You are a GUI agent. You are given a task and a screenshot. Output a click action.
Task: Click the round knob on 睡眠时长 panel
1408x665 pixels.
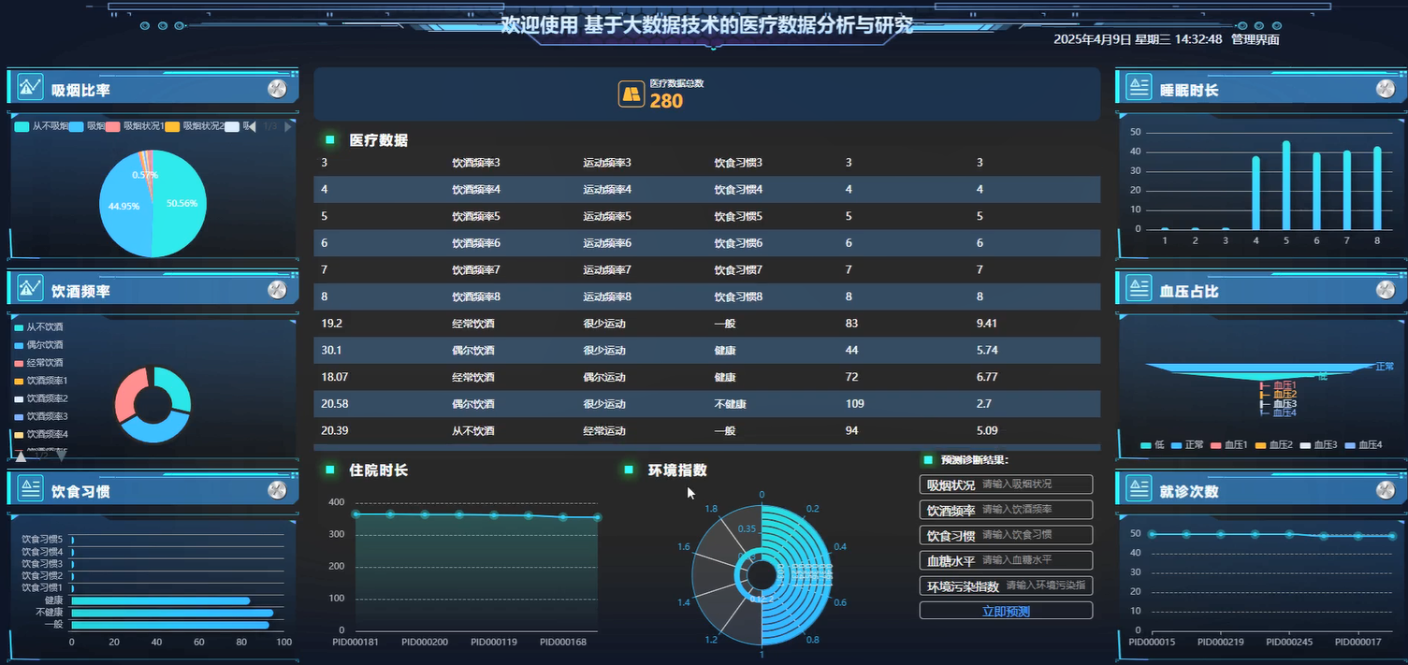1386,89
